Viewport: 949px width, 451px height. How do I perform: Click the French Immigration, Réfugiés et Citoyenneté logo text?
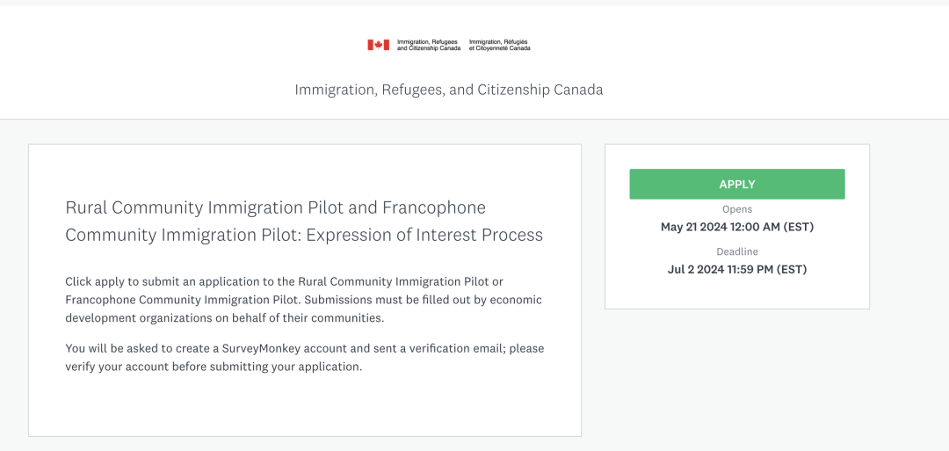[x=500, y=45]
